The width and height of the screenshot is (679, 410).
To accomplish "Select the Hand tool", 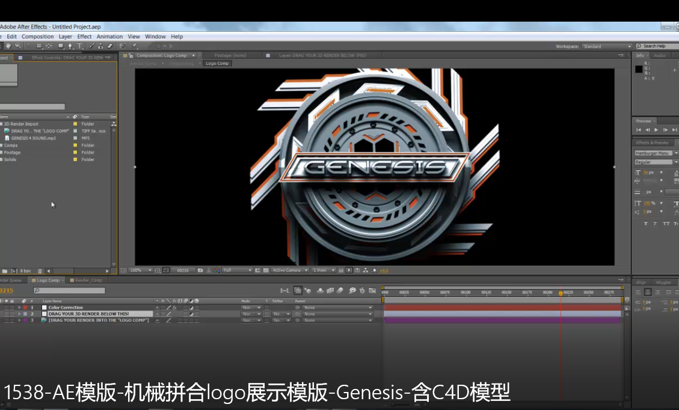I will click(9, 46).
